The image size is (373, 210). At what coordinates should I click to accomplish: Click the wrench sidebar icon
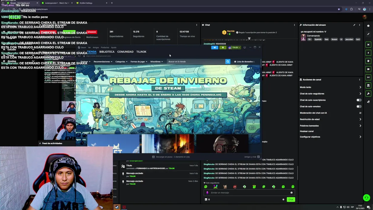point(368,94)
